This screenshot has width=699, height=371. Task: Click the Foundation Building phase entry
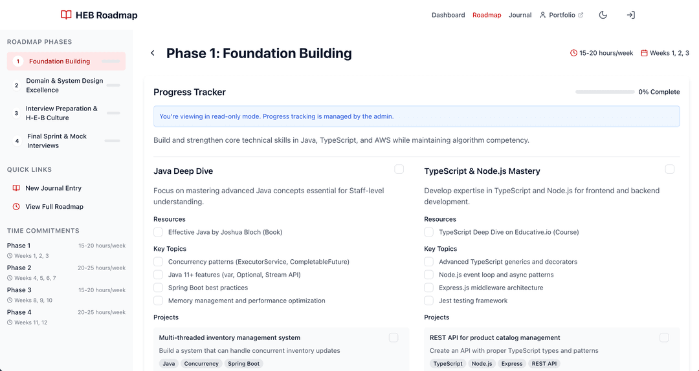[x=60, y=61]
